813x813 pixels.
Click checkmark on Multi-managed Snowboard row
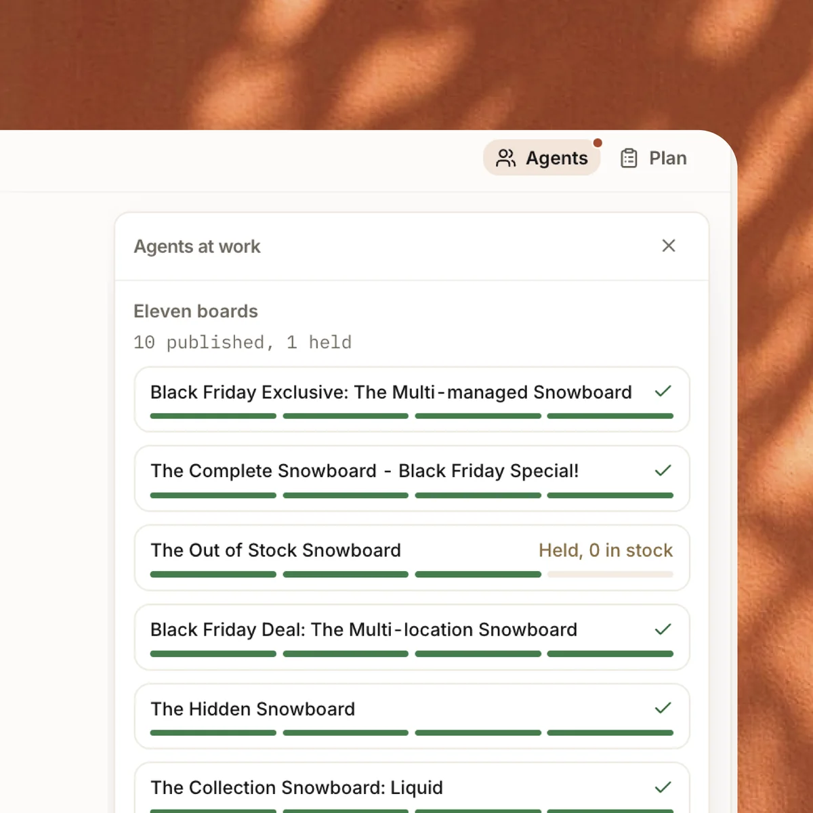663,392
